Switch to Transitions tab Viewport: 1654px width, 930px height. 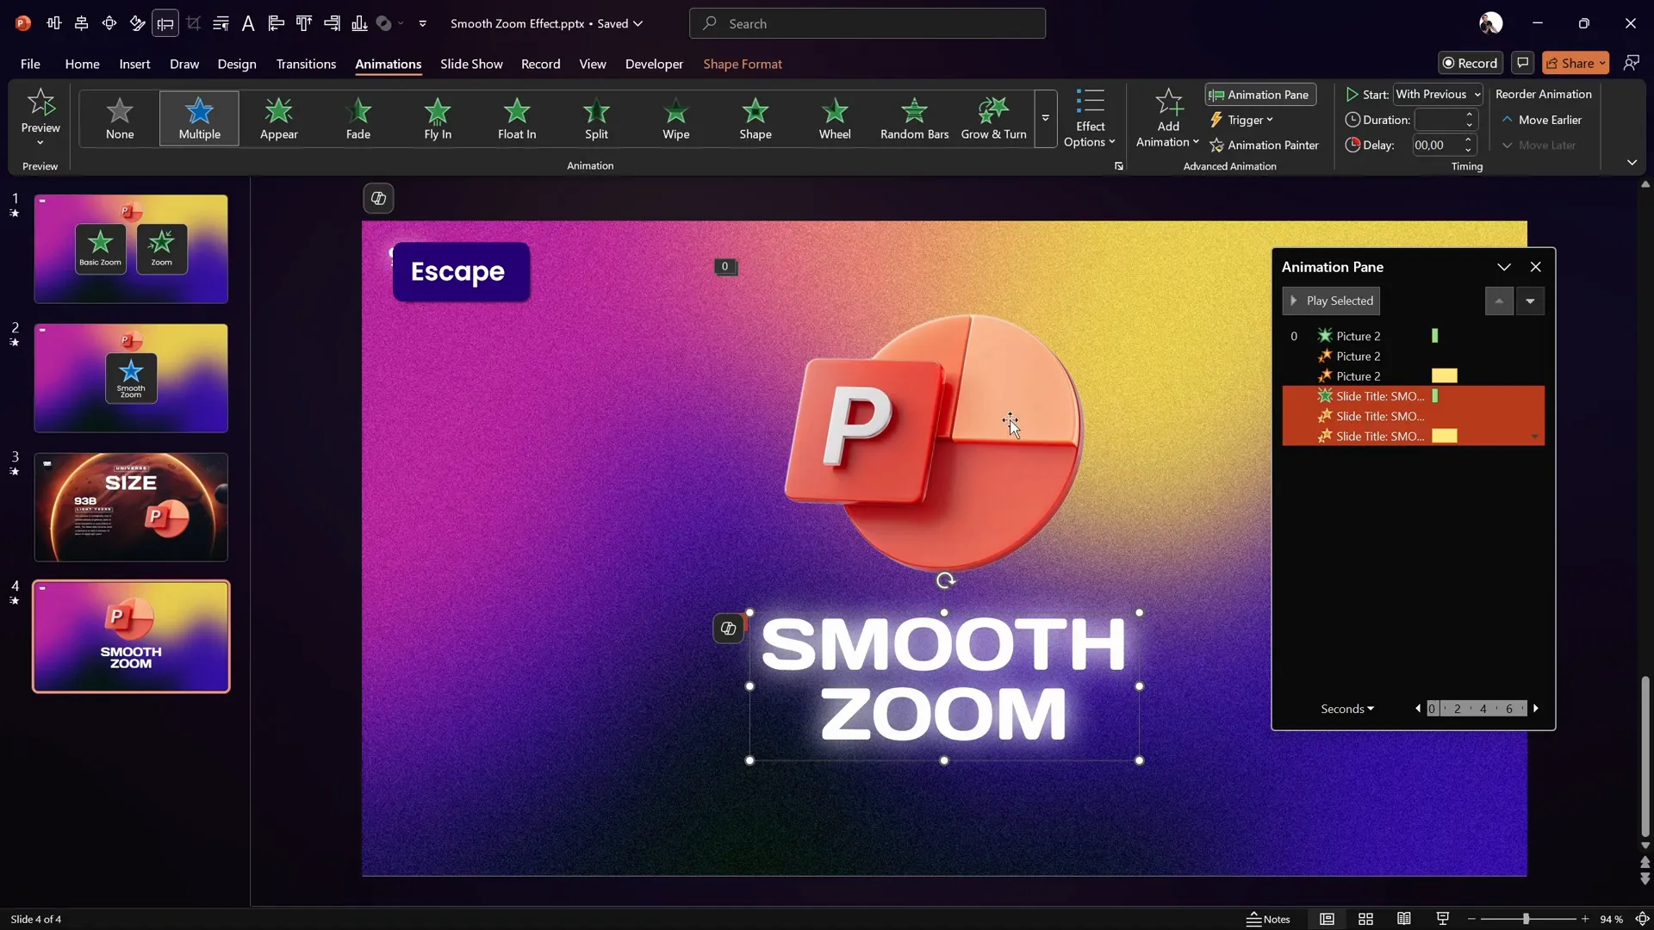306,64
